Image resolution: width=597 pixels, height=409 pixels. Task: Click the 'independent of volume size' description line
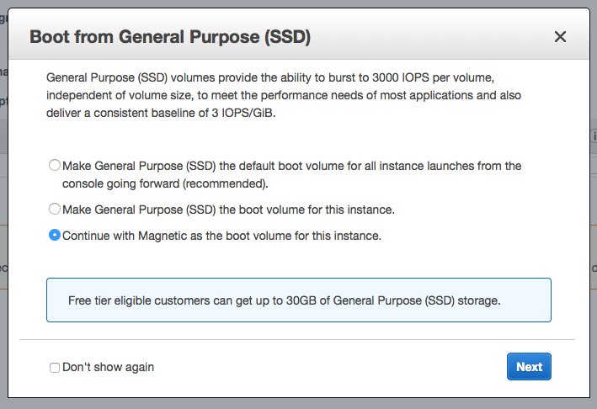[126, 95]
